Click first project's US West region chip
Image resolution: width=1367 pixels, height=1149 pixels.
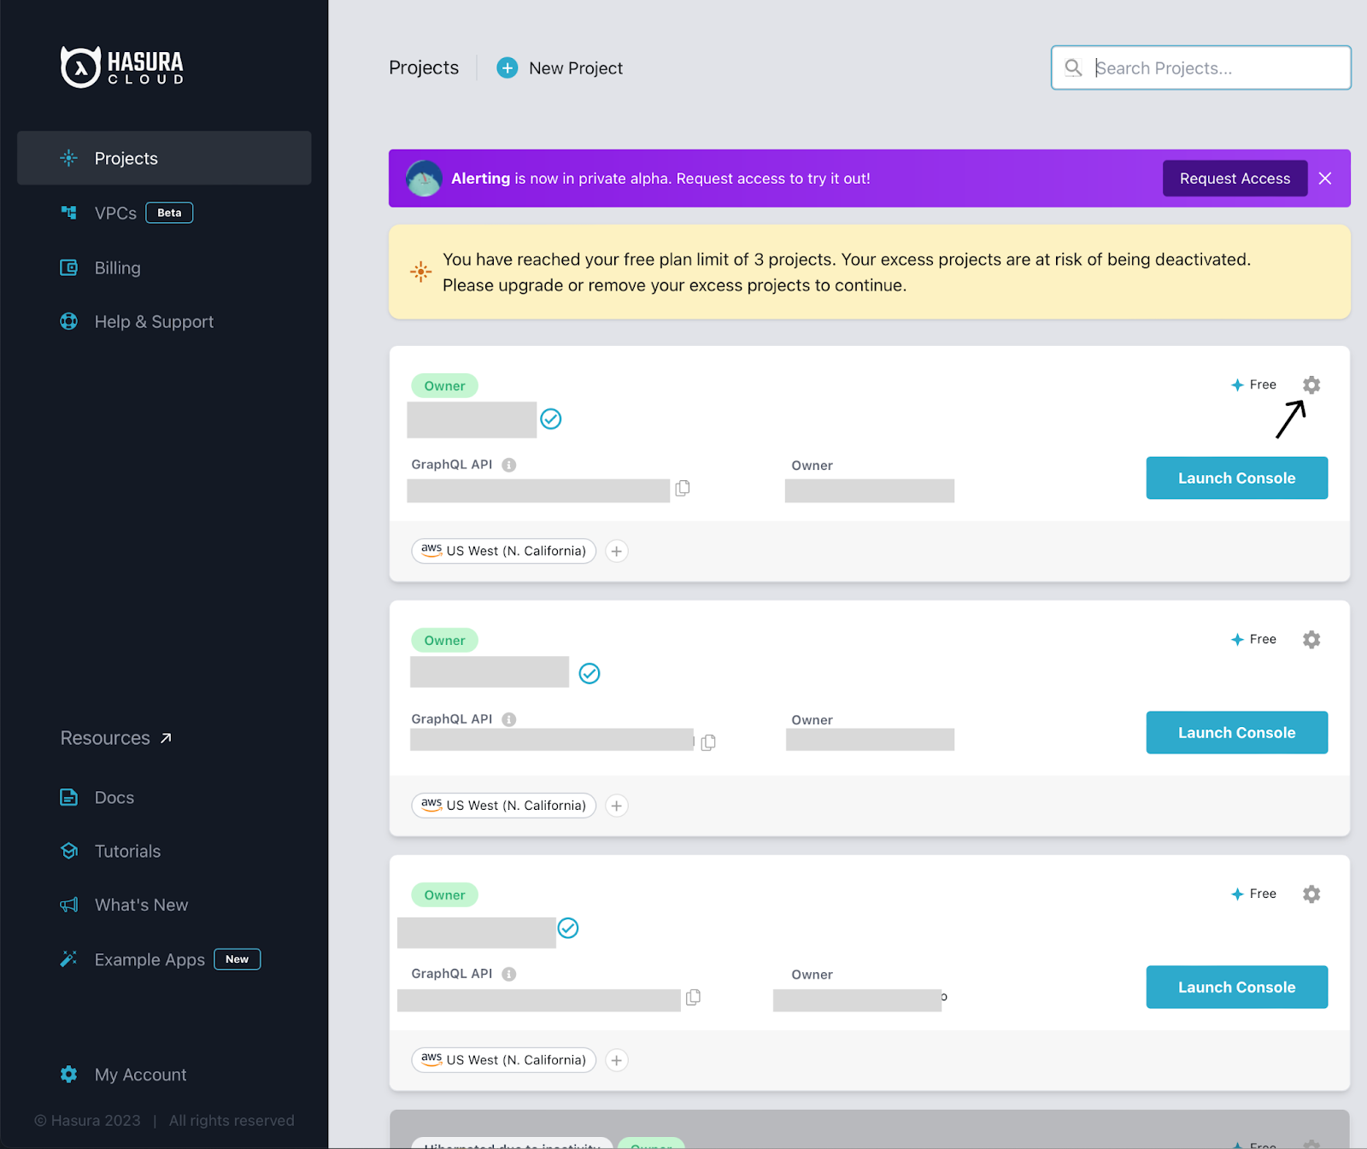click(504, 551)
